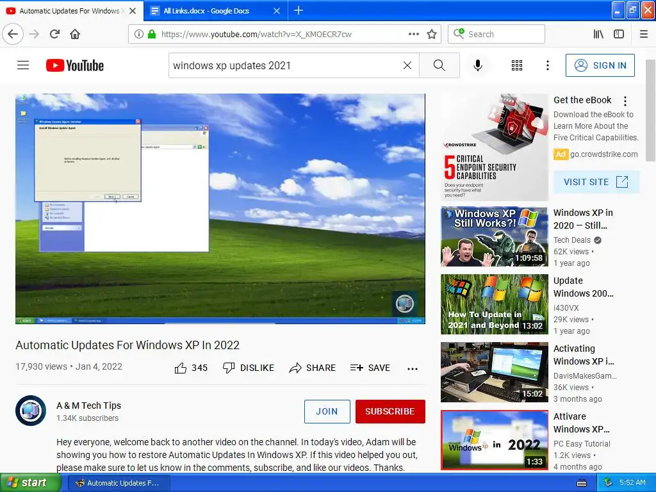
Task: Click the green padlock security icon
Action: 152,34
